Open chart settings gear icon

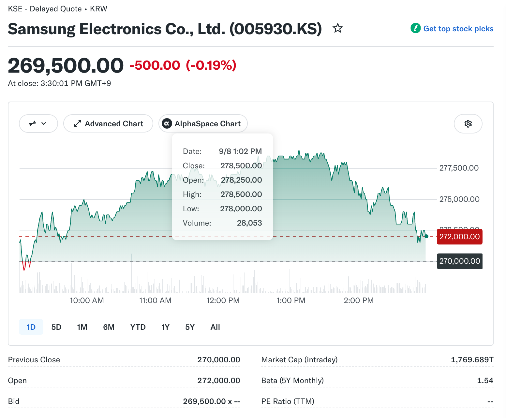(x=468, y=124)
